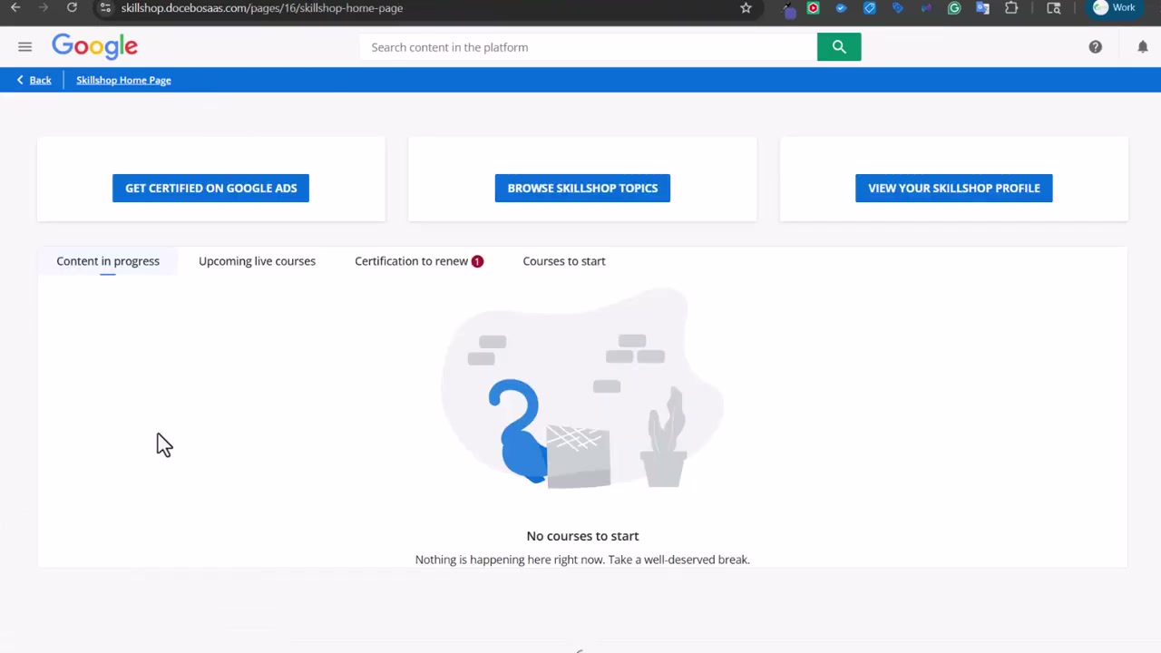This screenshot has width=1161, height=653.
Task: Open the Skillshop Home Page breadcrumb link
Action: [x=123, y=80]
